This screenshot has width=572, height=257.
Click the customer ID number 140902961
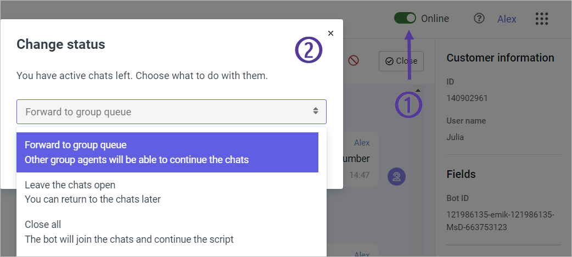(x=467, y=98)
